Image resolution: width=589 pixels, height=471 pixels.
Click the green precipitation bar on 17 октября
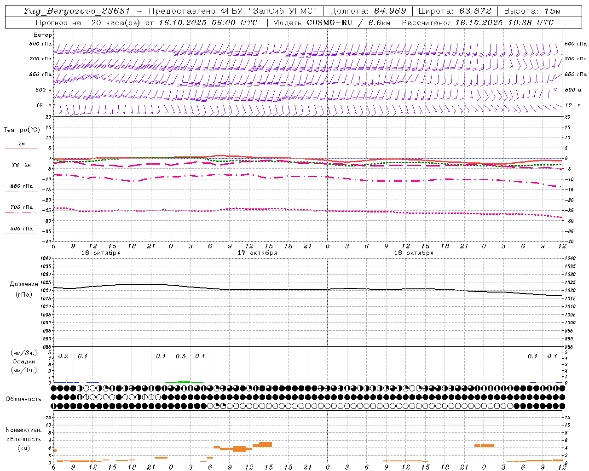tap(184, 381)
